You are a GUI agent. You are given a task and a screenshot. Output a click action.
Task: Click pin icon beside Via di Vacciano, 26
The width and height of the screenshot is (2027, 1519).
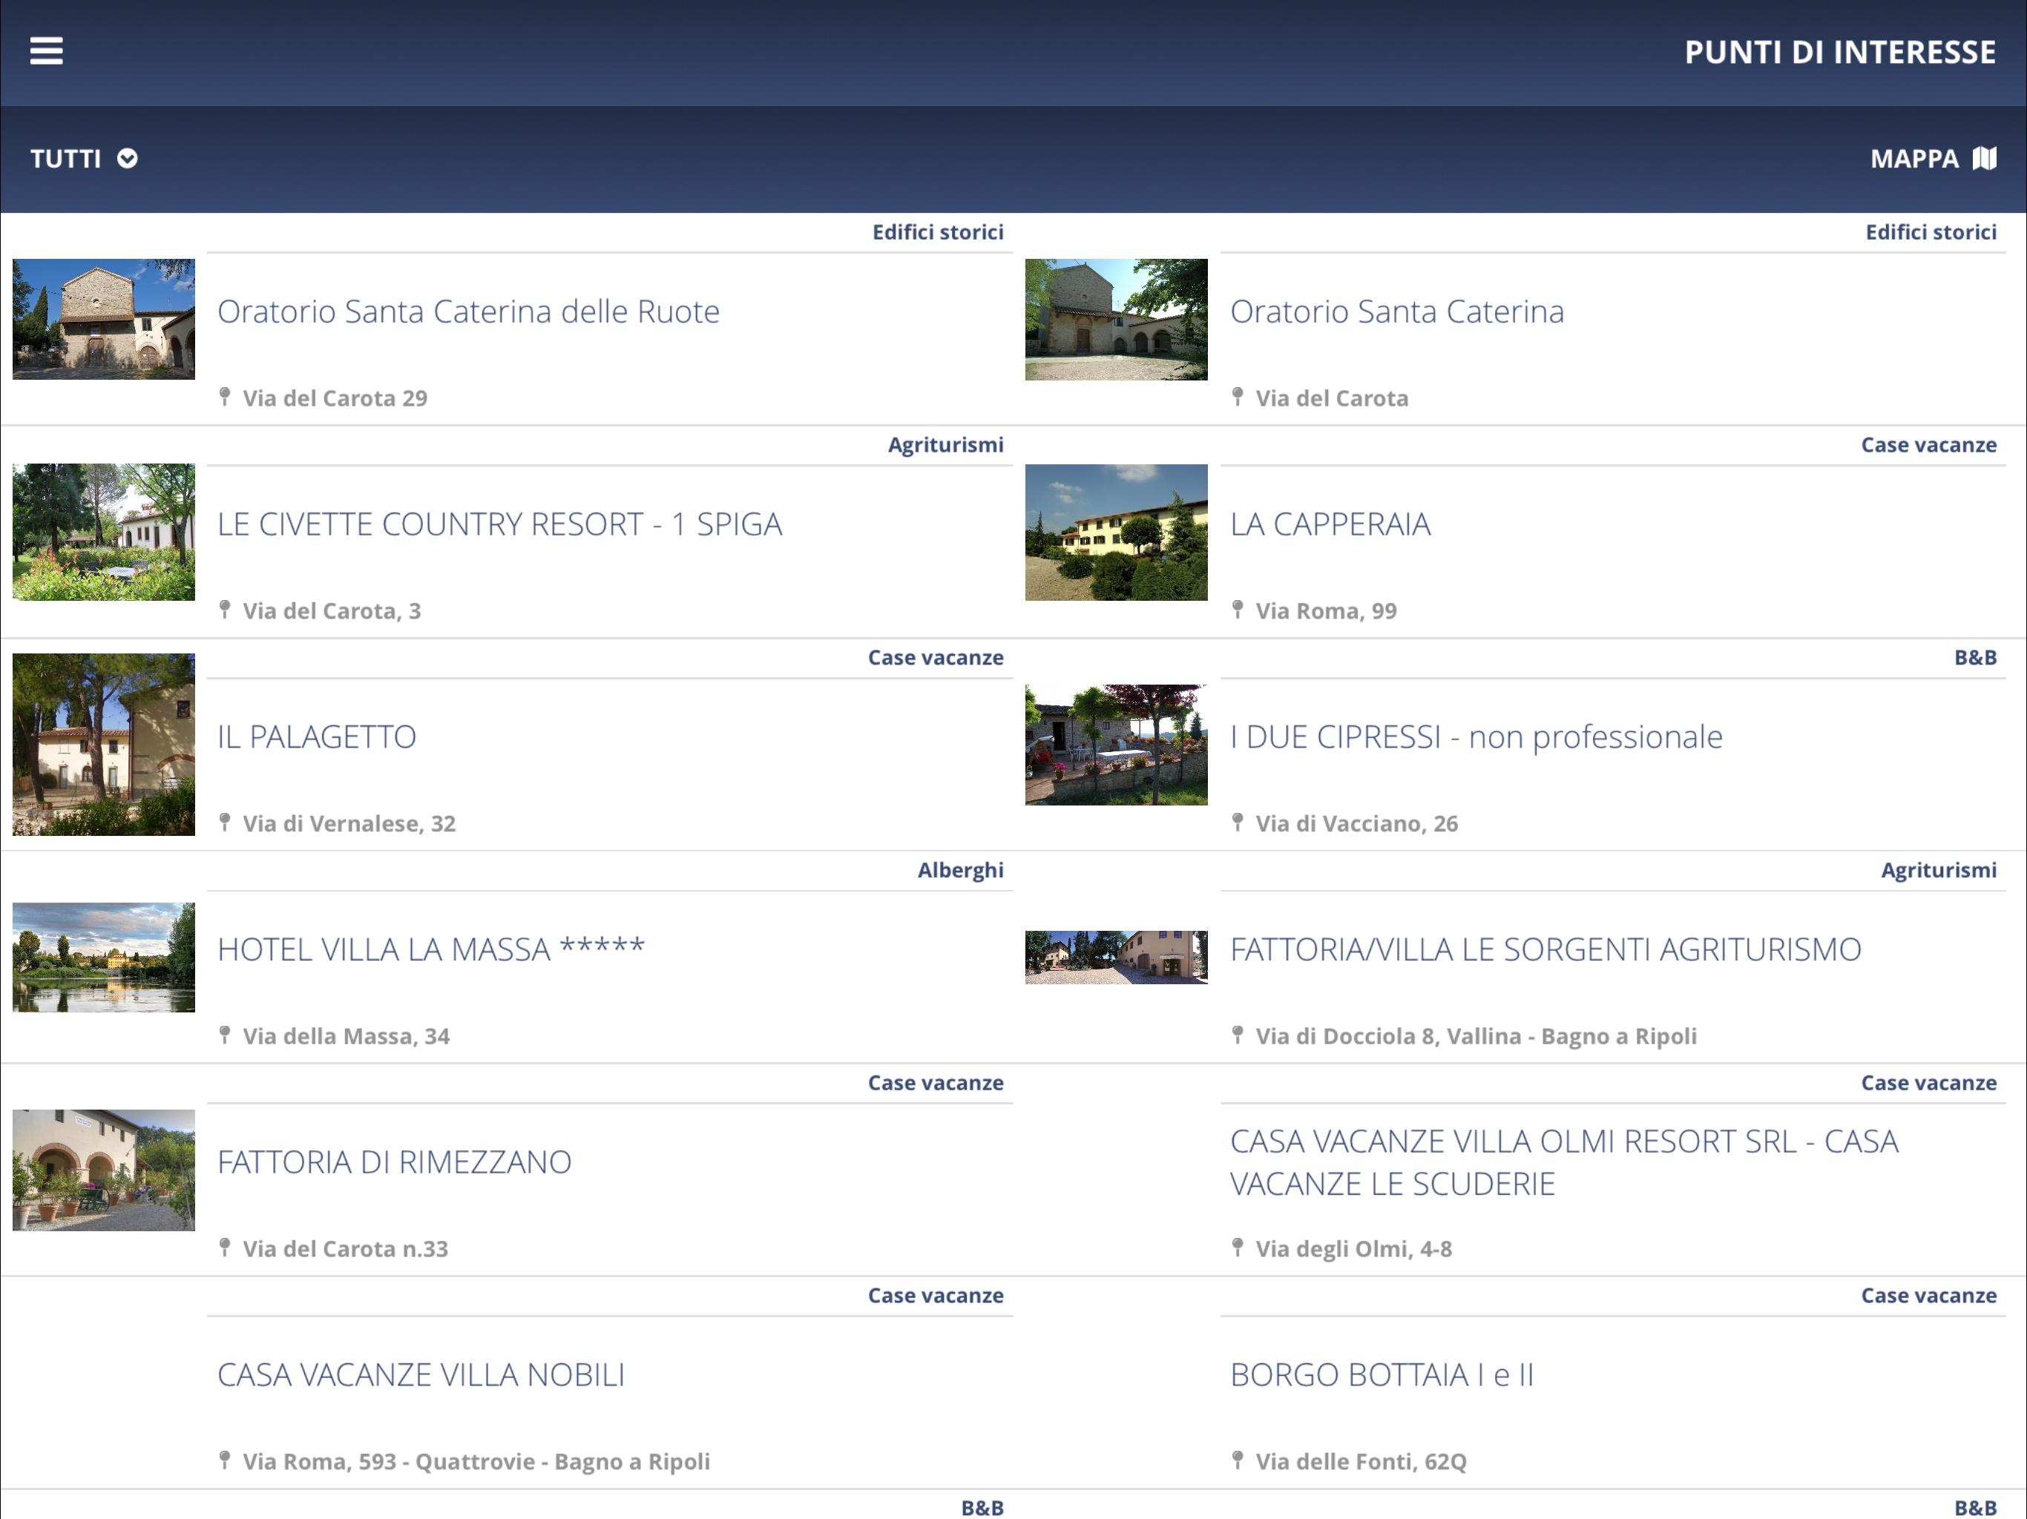coord(1237,822)
